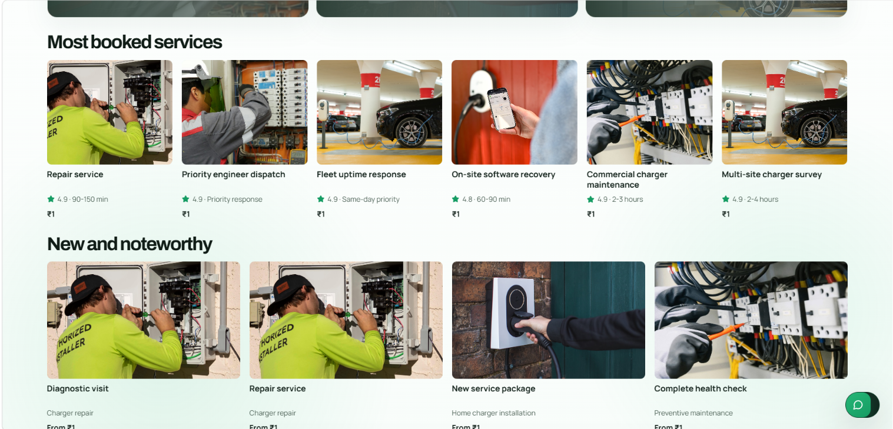Viewport: 893px width, 429px height.
Task: Click the '4.9 · Same-day priority' rating text
Action: click(x=363, y=199)
